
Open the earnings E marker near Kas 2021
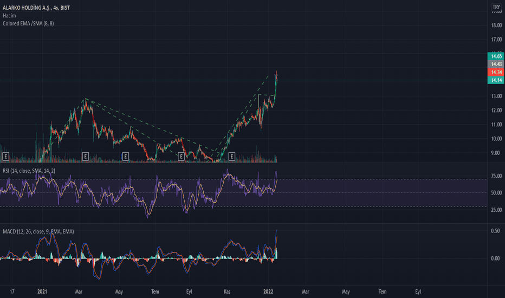[231, 157]
